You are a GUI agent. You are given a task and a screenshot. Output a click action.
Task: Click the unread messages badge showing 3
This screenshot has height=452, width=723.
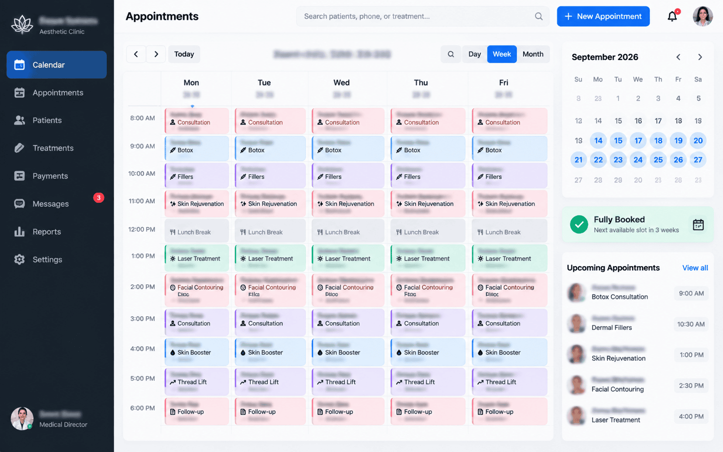point(99,198)
